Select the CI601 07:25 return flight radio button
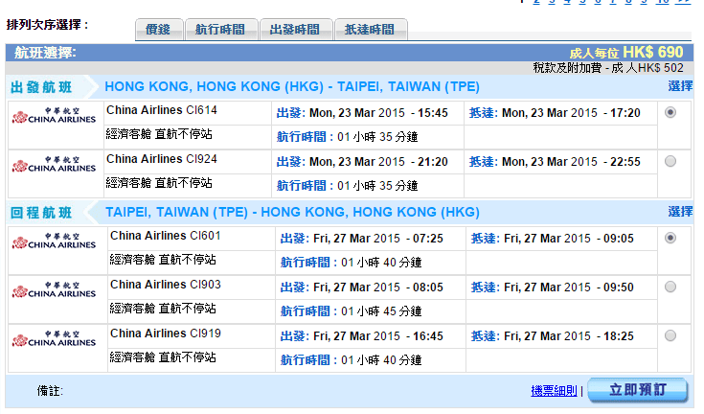Screen dimensions: 704x414 tap(670, 238)
